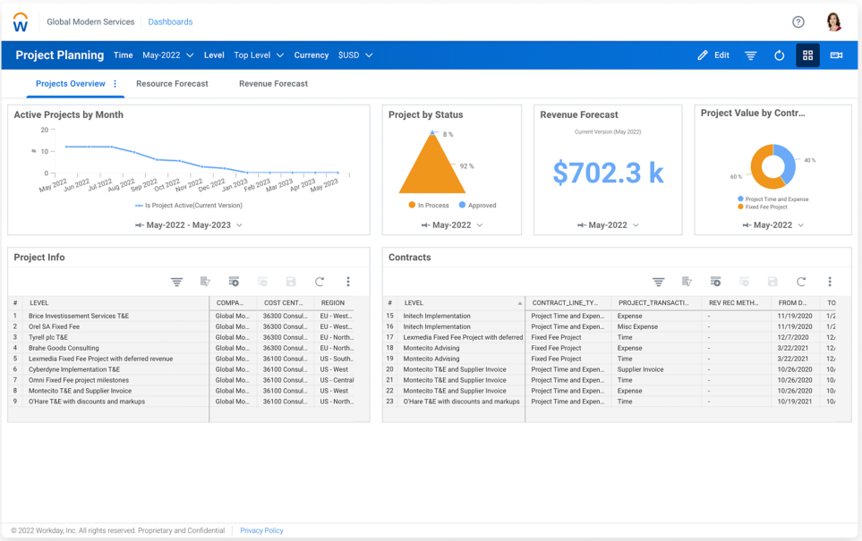This screenshot has width=862, height=541.
Task: Click save icon in Project Info toolbar
Action: tap(291, 282)
